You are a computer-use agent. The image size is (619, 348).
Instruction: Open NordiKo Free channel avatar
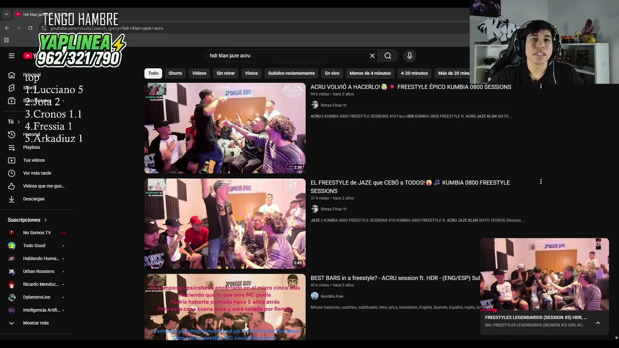tap(315, 296)
